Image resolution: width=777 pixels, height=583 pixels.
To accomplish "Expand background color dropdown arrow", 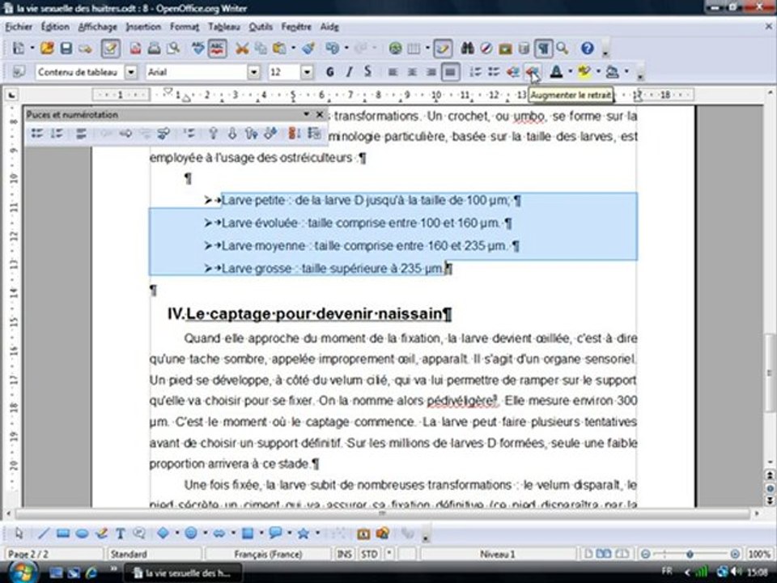I will pos(626,72).
